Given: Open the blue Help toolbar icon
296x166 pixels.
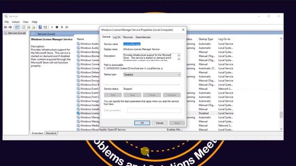Looking at the screenshot, I should [x=40, y=27].
